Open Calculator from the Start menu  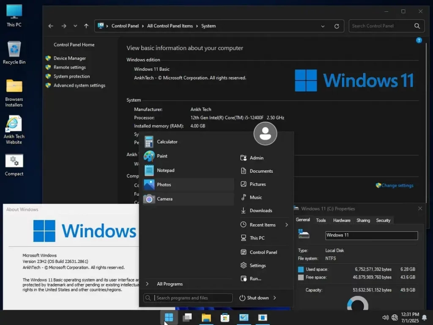click(x=167, y=142)
